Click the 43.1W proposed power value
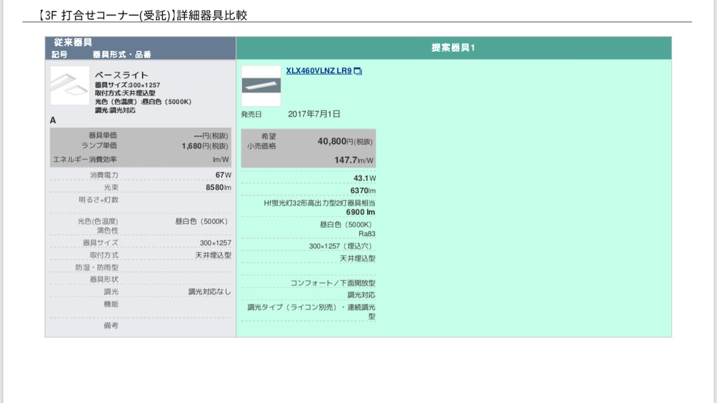 coord(364,178)
